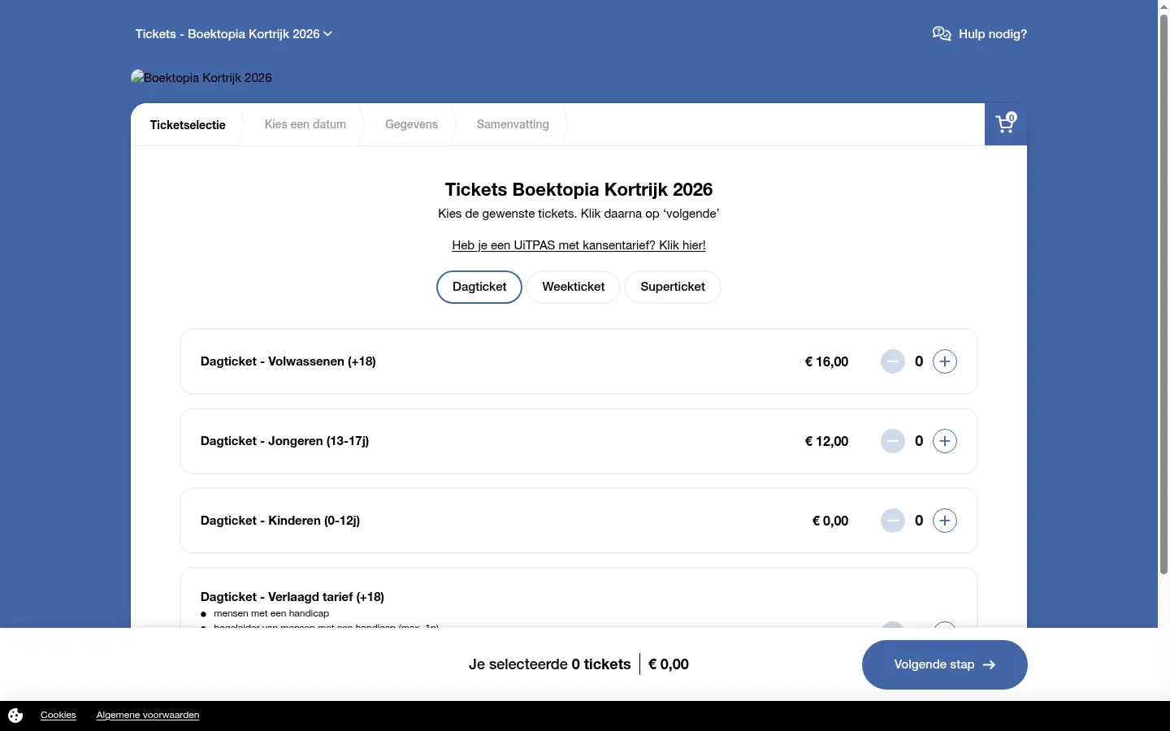The width and height of the screenshot is (1170, 731).
Task: Add one Dagticket Kinderen (0-12j) with plus
Action: (x=944, y=521)
